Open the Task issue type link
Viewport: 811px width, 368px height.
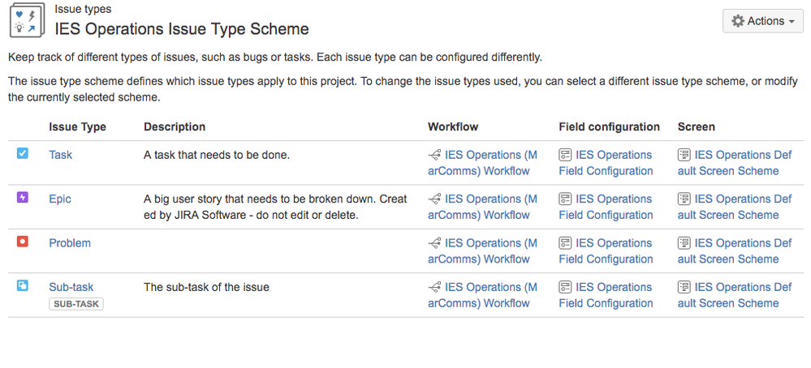[x=60, y=155]
